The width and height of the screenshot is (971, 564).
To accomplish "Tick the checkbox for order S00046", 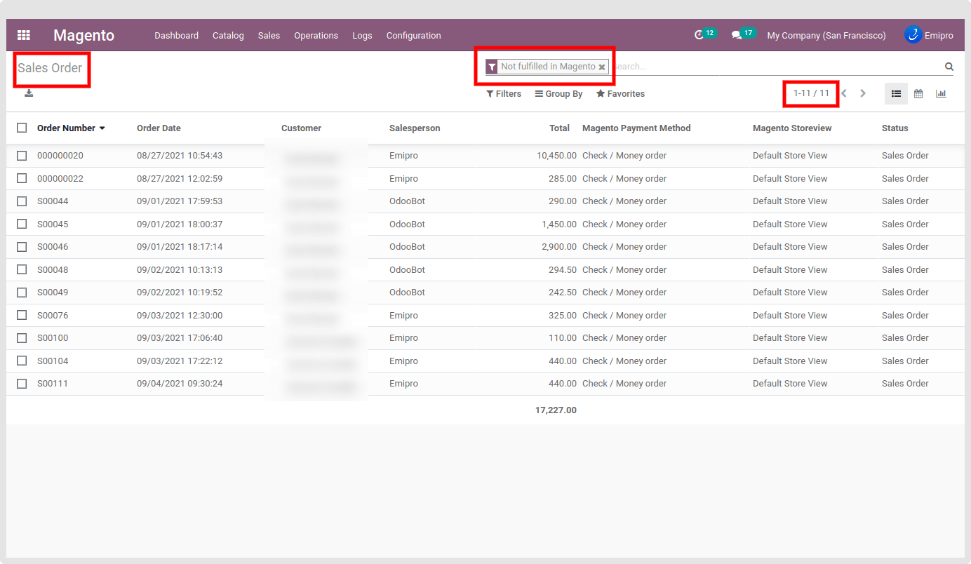I will [22, 247].
